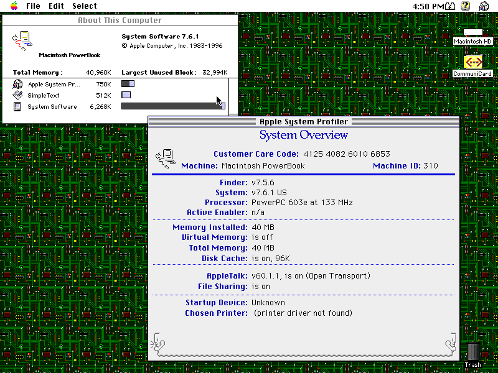Click the battery status icon in menu bar
The height and width of the screenshot is (373, 498).
click(x=450, y=6)
